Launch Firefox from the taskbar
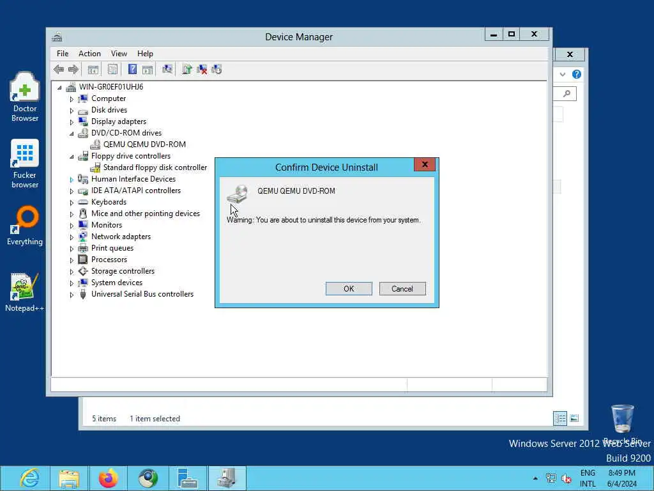This screenshot has width=654, height=491. 108,478
